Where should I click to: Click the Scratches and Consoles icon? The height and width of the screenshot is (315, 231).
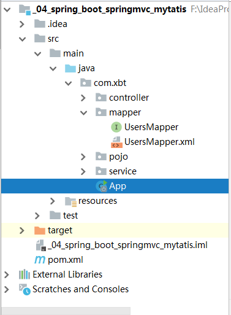(x=25, y=289)
